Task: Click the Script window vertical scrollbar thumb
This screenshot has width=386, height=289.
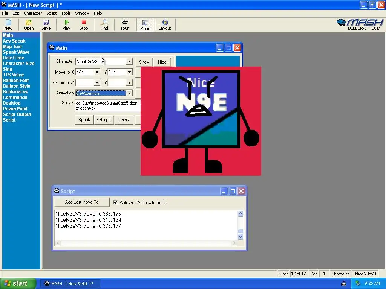Action: [241, 231]
